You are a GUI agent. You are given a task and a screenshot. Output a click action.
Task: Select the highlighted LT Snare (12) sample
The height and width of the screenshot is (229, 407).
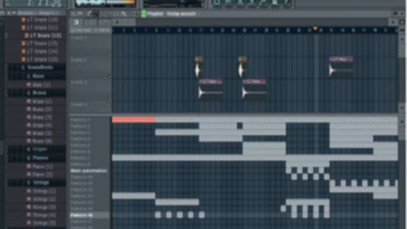(x=42, y=36)
